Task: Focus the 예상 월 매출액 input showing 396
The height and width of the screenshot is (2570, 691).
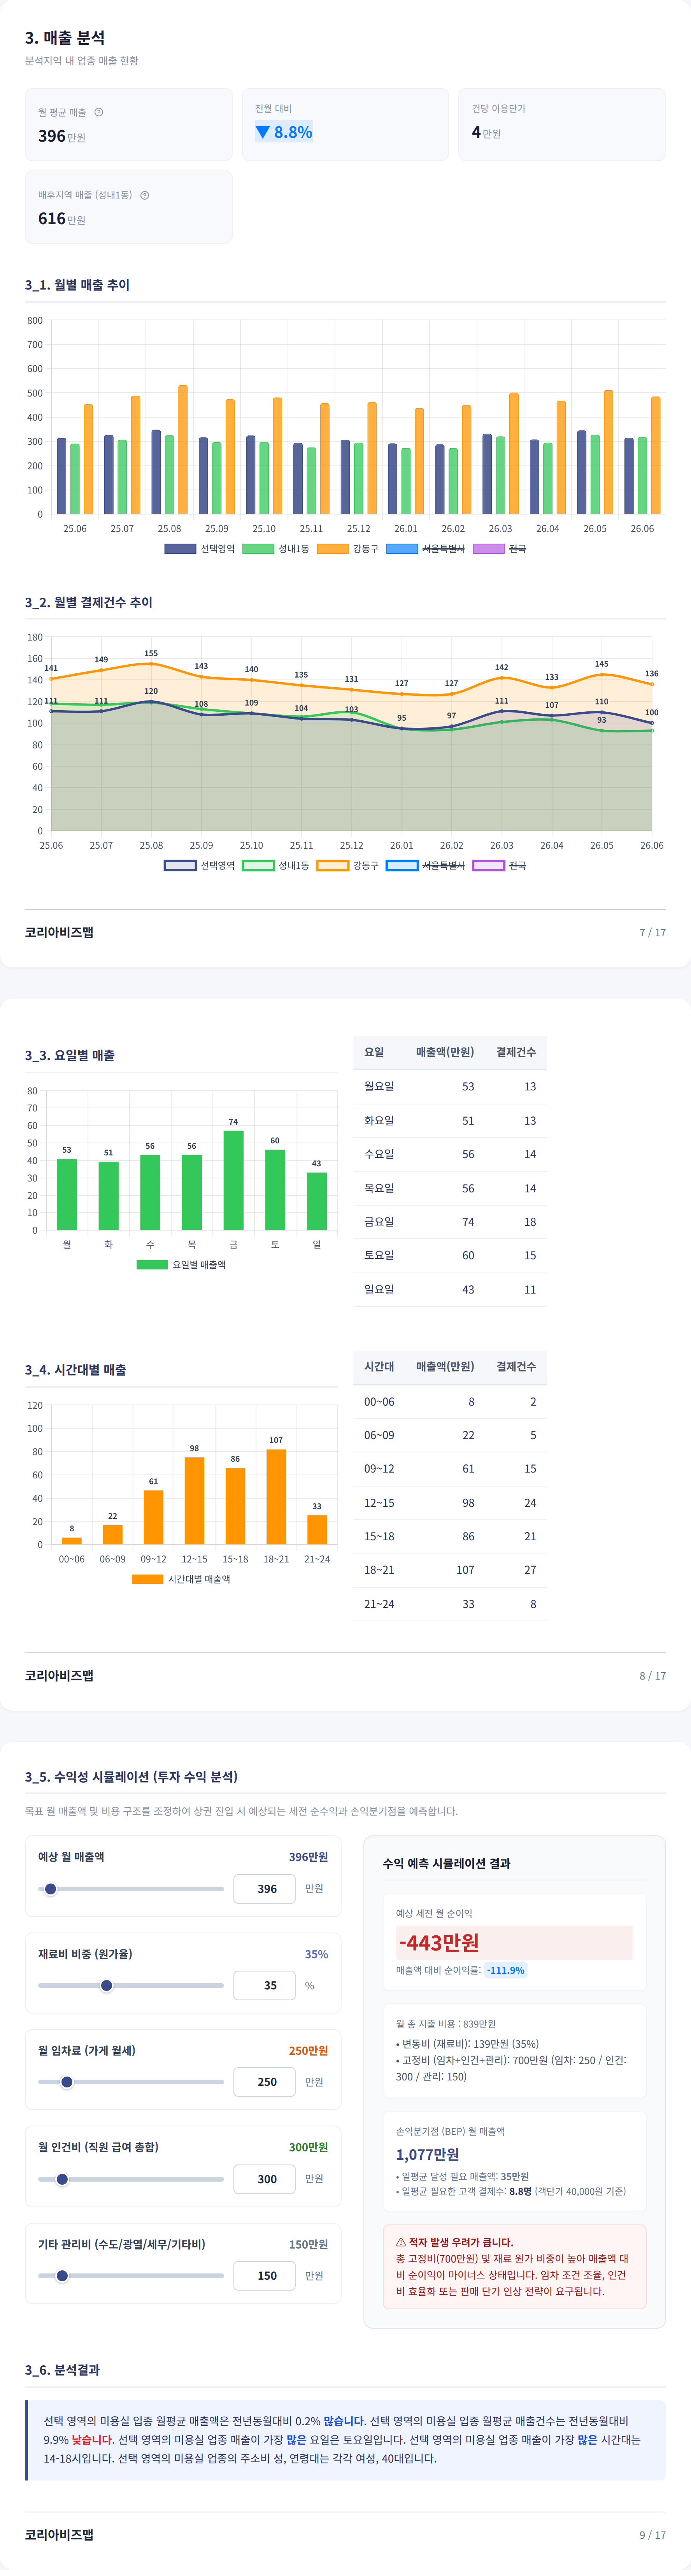Action: (x=264, y=1889)
